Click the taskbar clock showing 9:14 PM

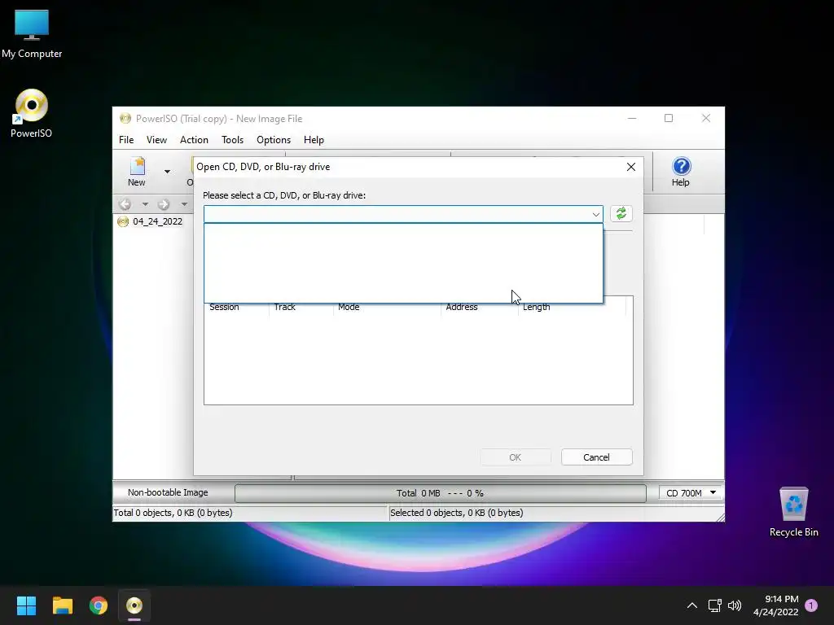coord(776,605)
